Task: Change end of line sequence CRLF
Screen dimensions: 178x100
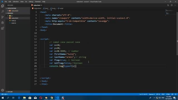Action: coord(163,94)
